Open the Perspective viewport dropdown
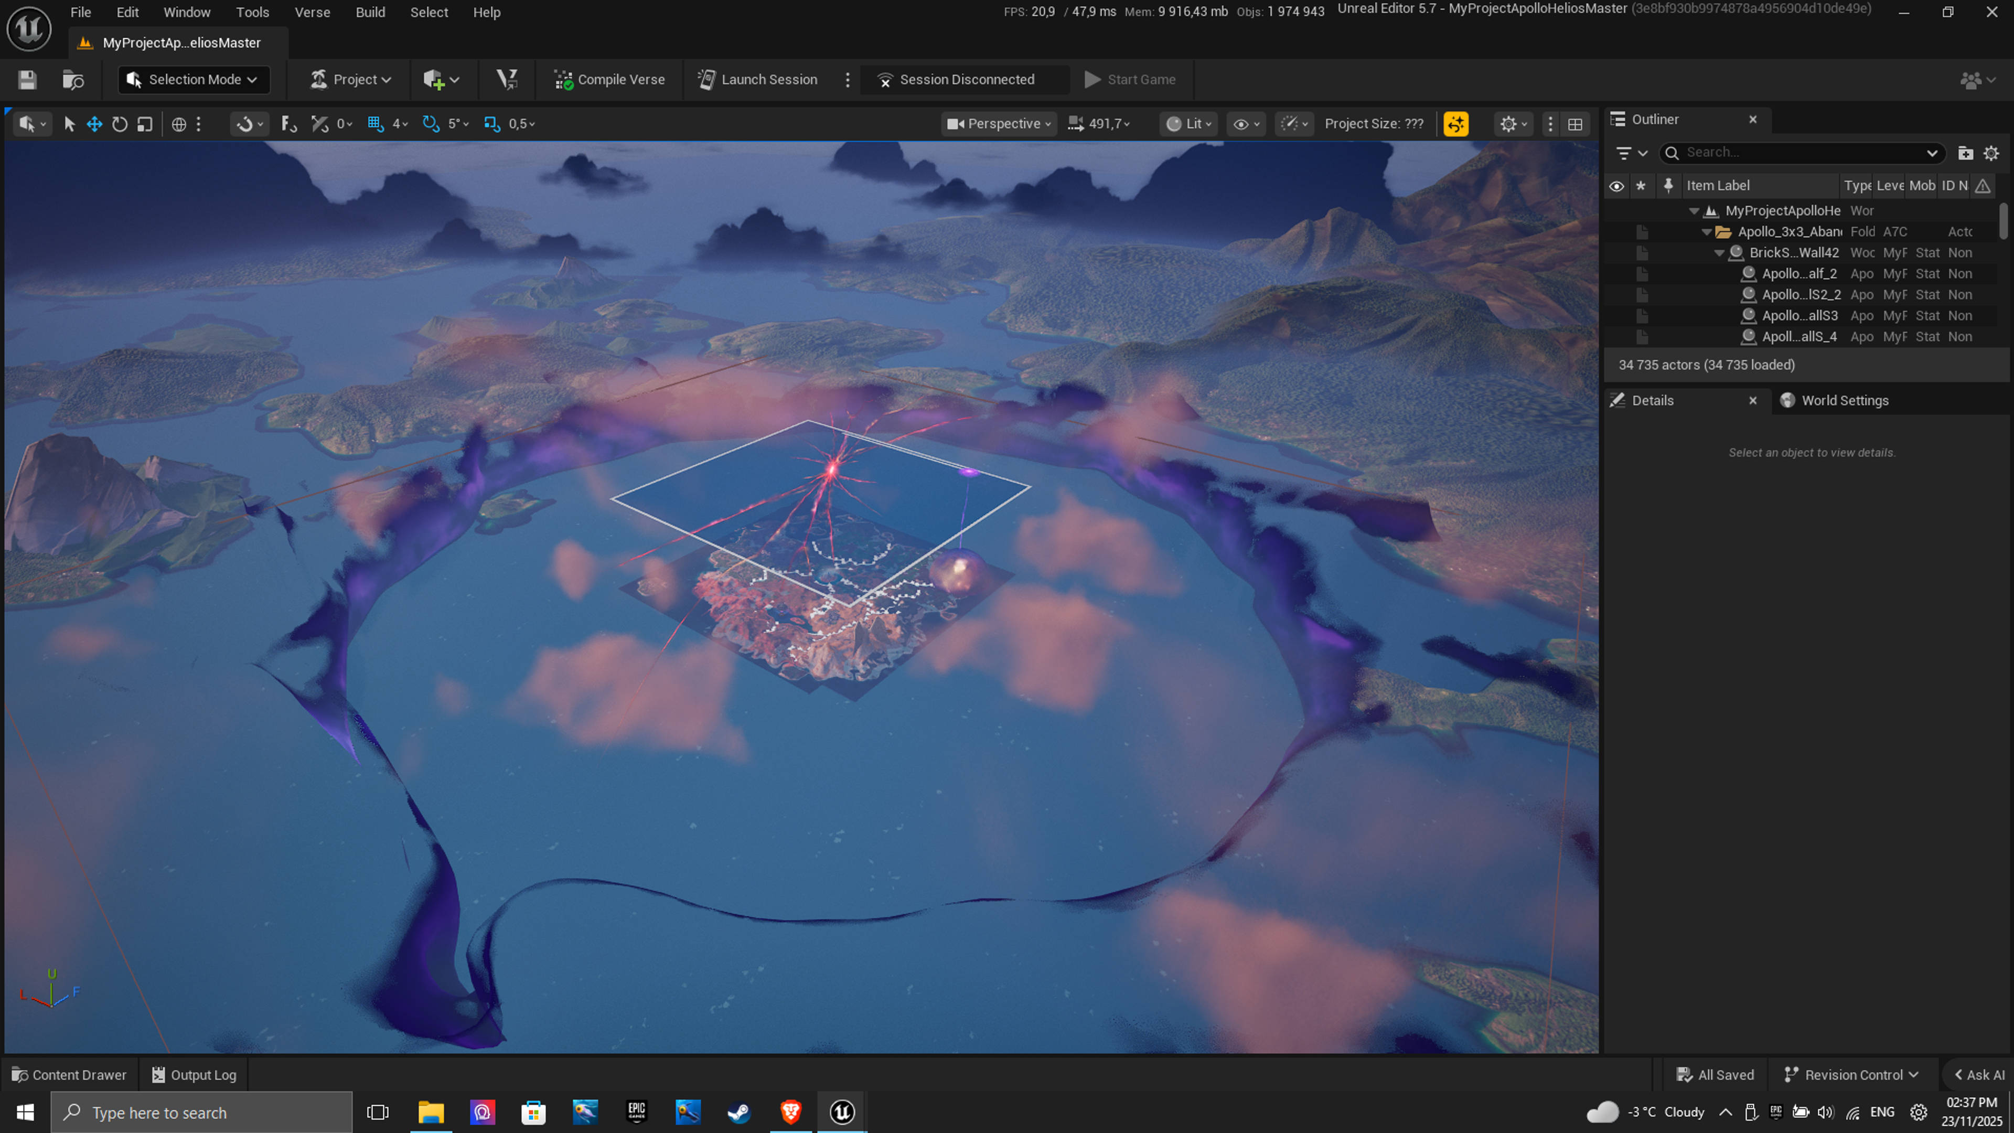Screen dimensions: 2014x1133 tap(999, 124)
